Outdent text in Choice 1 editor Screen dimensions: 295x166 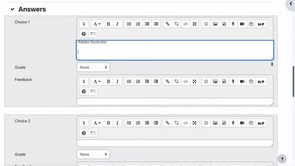pyautogui.click(x=147, y=24)
